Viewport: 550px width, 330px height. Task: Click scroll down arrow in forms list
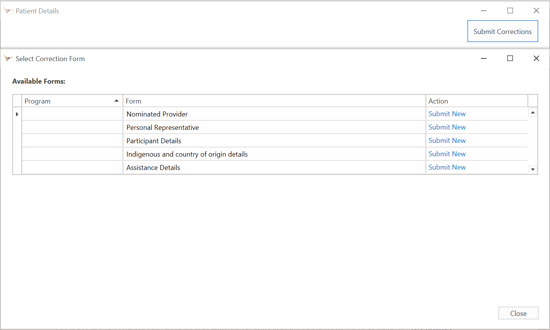(x=533, y=169)
